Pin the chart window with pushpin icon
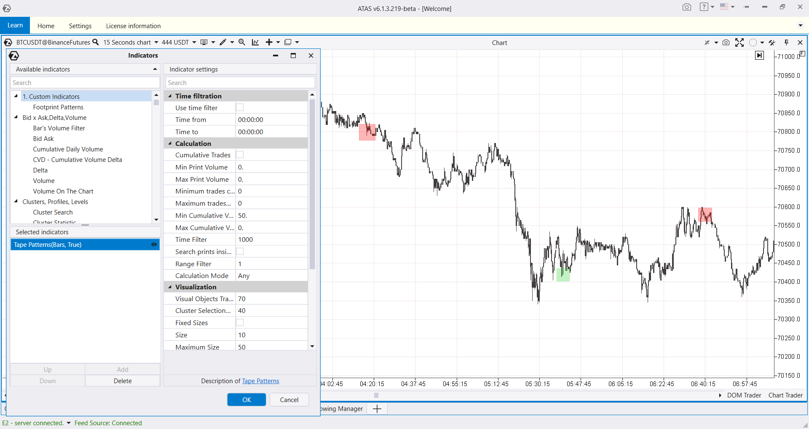 (x=786, y=42)
